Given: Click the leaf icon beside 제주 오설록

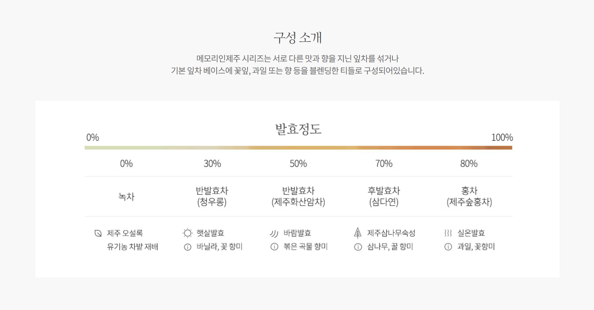Looking at the screenshot, I should pos(98,233).
